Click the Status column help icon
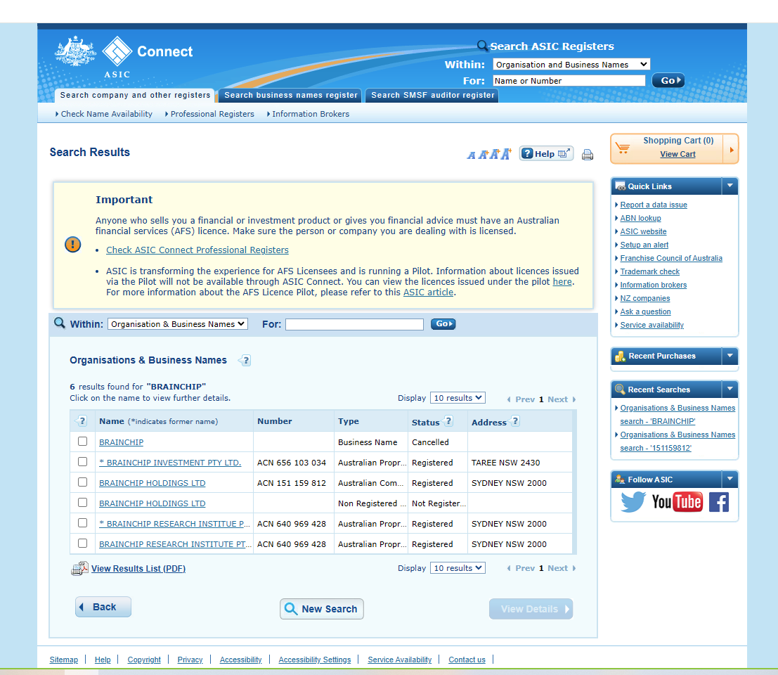Screen dimensions: 778x675 (448, 421)
